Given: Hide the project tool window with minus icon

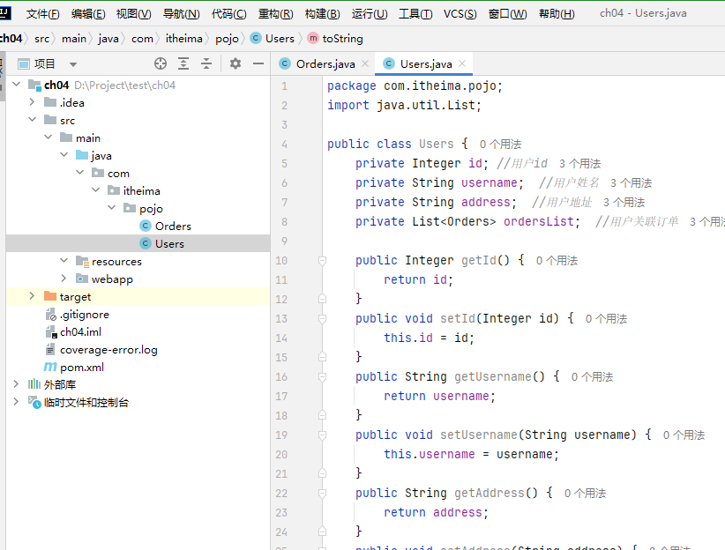Looking at the screenshot, I should point(258,63).
